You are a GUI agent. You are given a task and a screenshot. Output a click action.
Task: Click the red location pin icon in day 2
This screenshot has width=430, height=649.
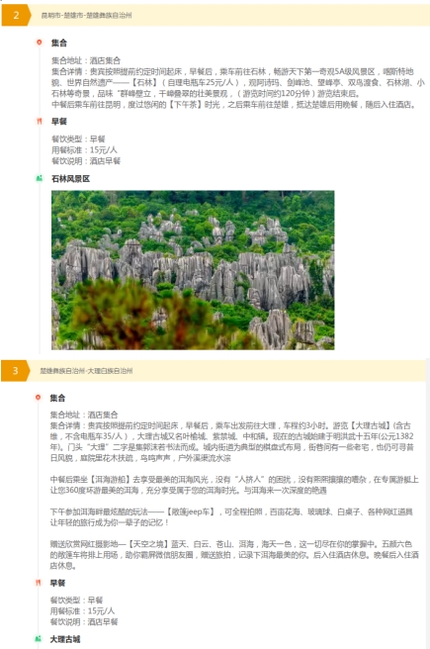tap(40, 43)
